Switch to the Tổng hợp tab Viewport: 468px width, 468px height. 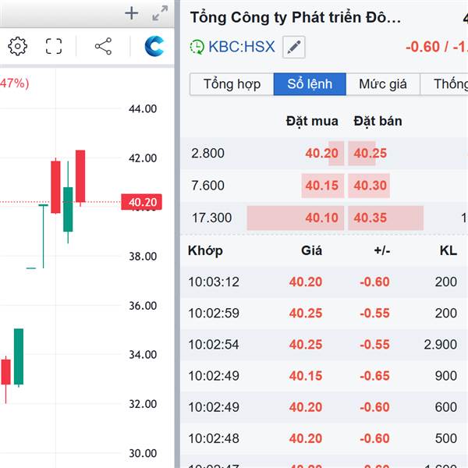click(x=231, y=84)
